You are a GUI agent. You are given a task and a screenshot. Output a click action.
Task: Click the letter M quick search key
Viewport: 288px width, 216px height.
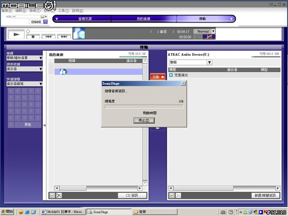(24, 104)
